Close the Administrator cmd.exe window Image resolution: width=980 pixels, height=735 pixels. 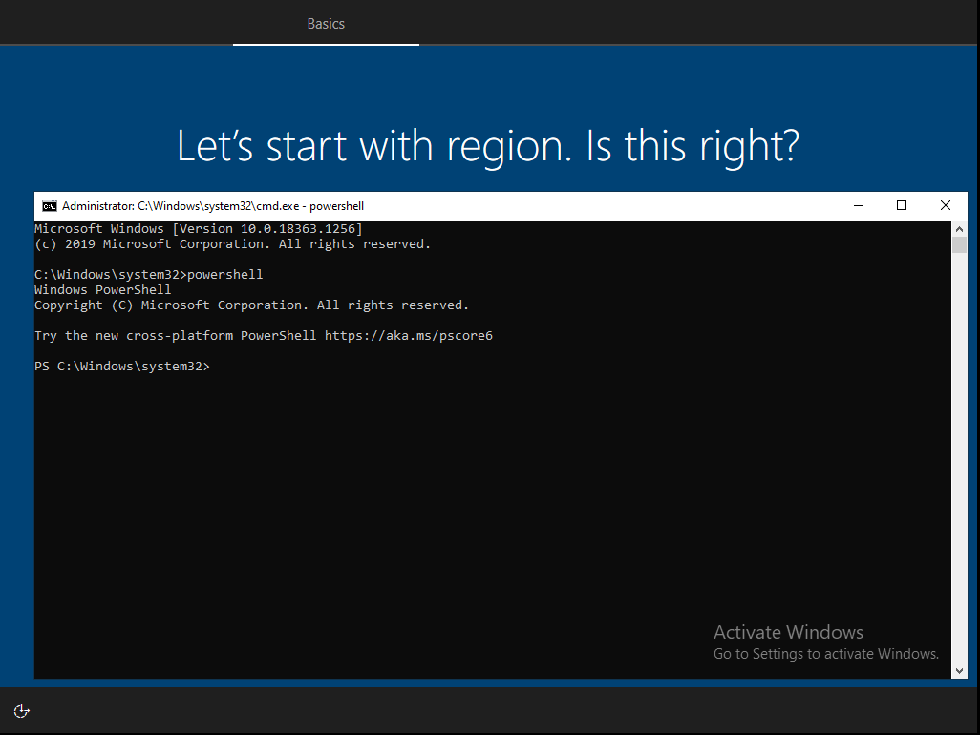945,205
